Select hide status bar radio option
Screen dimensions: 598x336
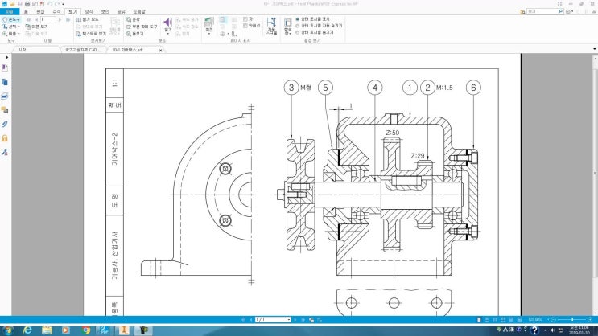coord(298,32)
